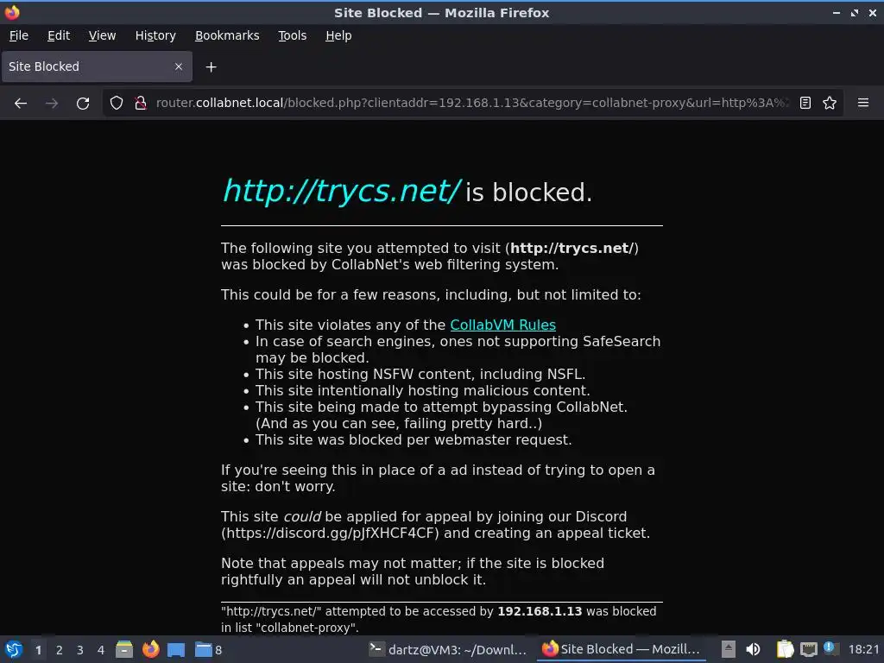Click the 'collabnet-proxy' list name in footer
This screenshot has width=884, height=663.
point(304,628)
